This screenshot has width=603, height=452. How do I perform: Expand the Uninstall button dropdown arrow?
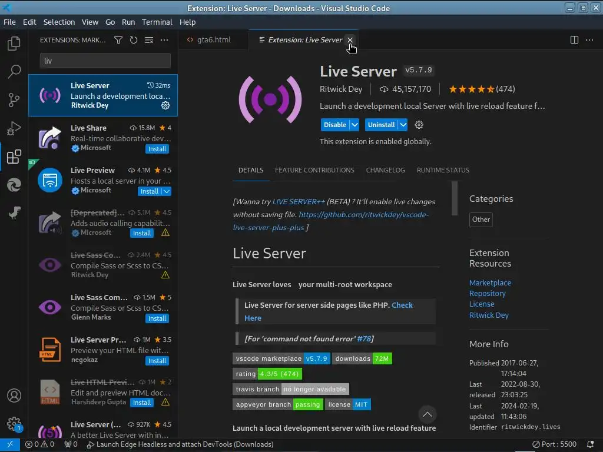pos(403,125)
